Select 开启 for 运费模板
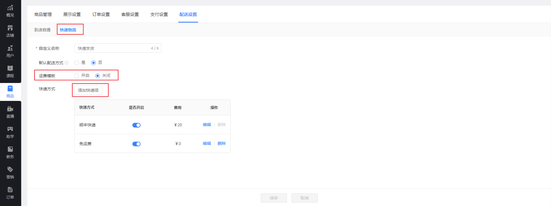 [x=77, y=76]
